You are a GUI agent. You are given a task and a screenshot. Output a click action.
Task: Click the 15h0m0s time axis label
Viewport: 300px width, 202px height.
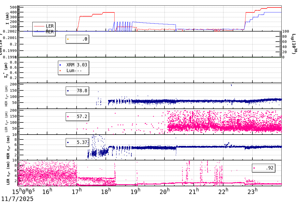24,191
